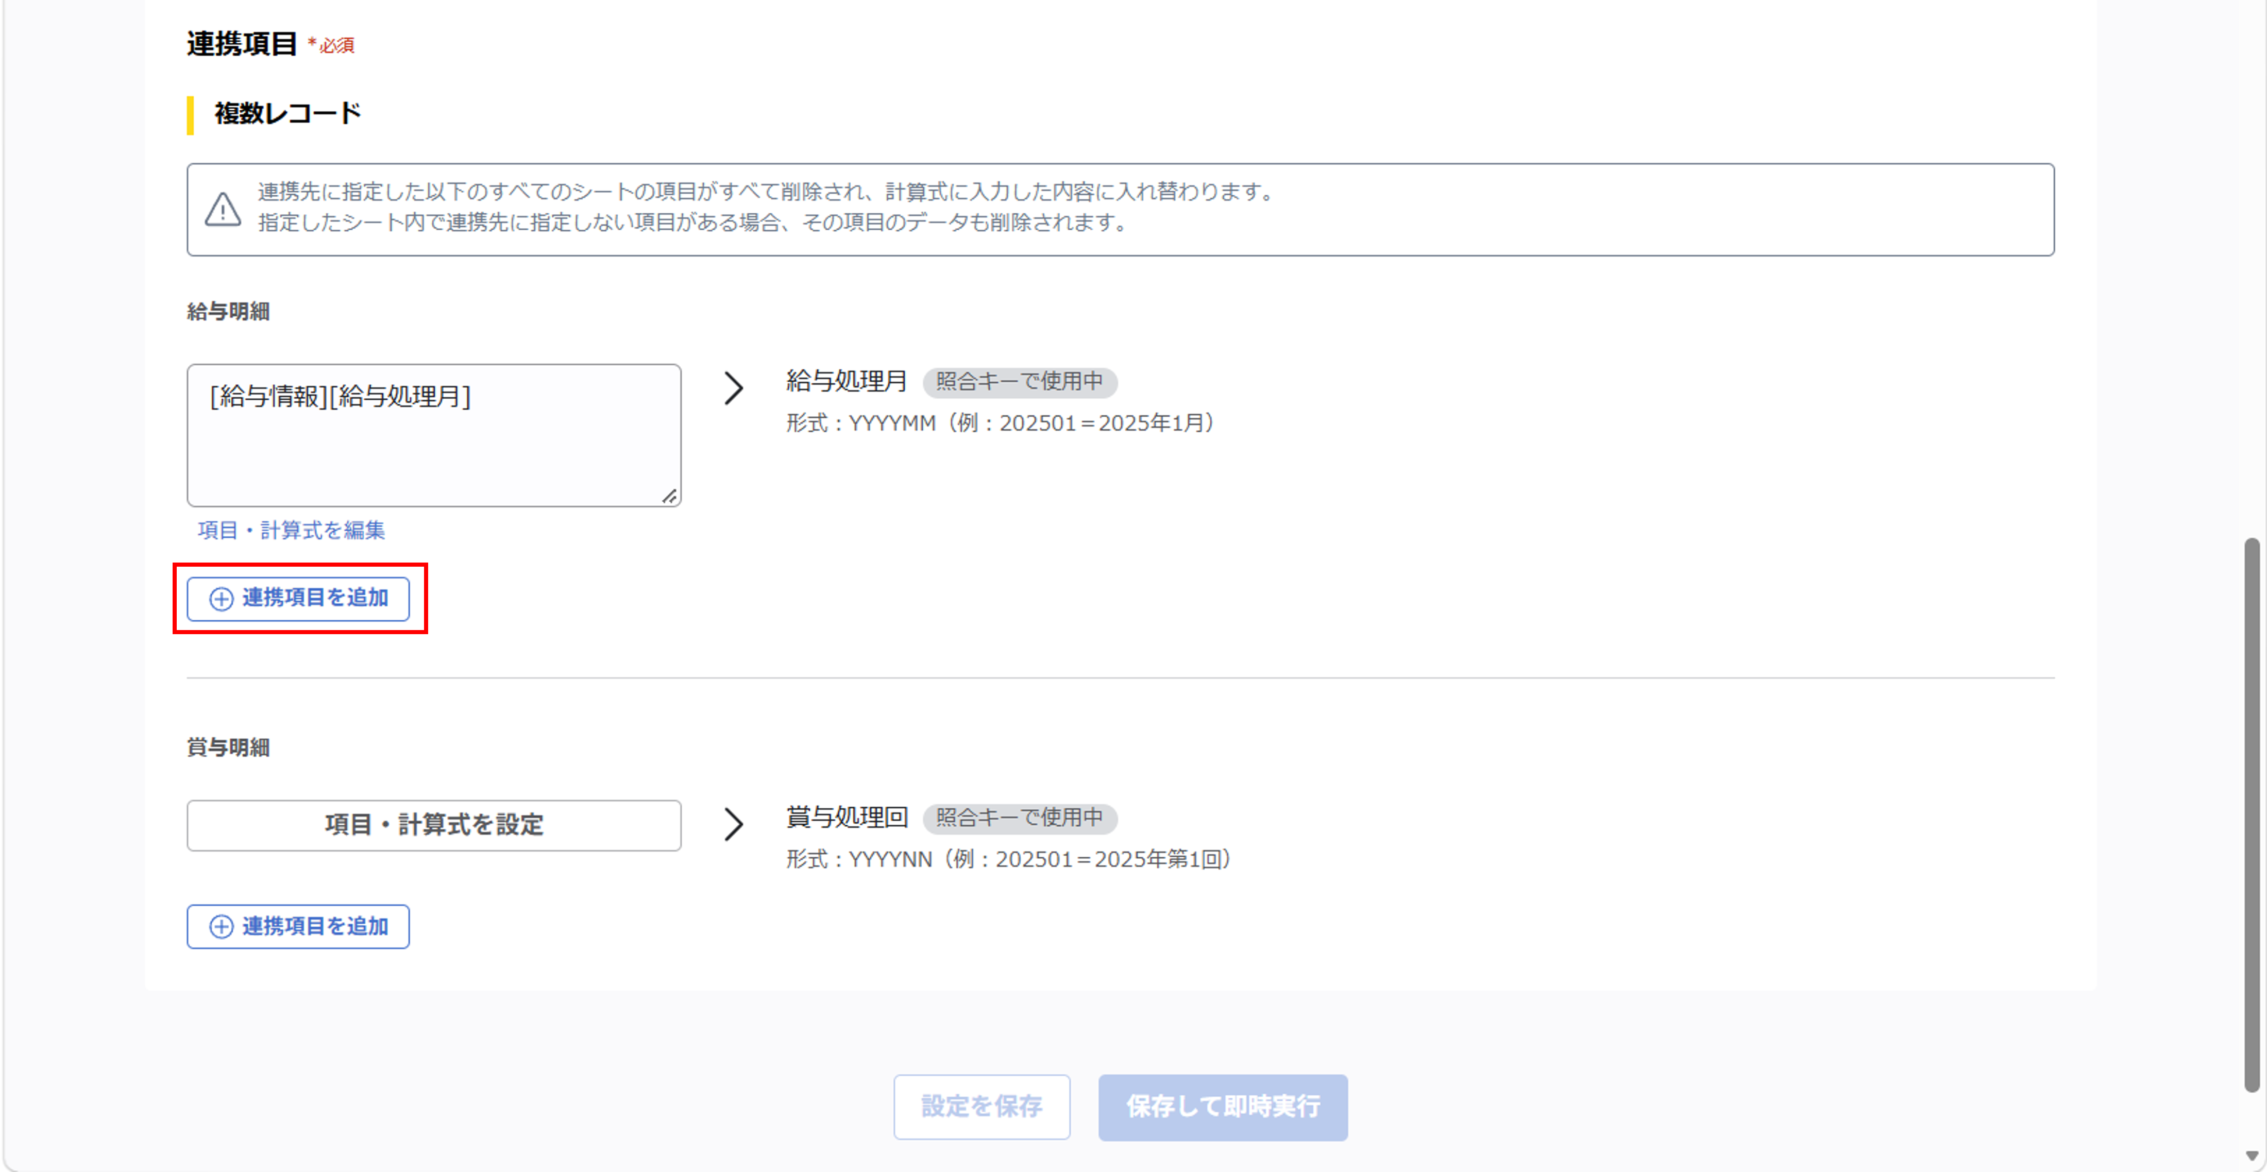This screenshot has width=2267, height=1172.
Task: Click the 給与処理月 destination field name
Action: [x=847, y=381]
